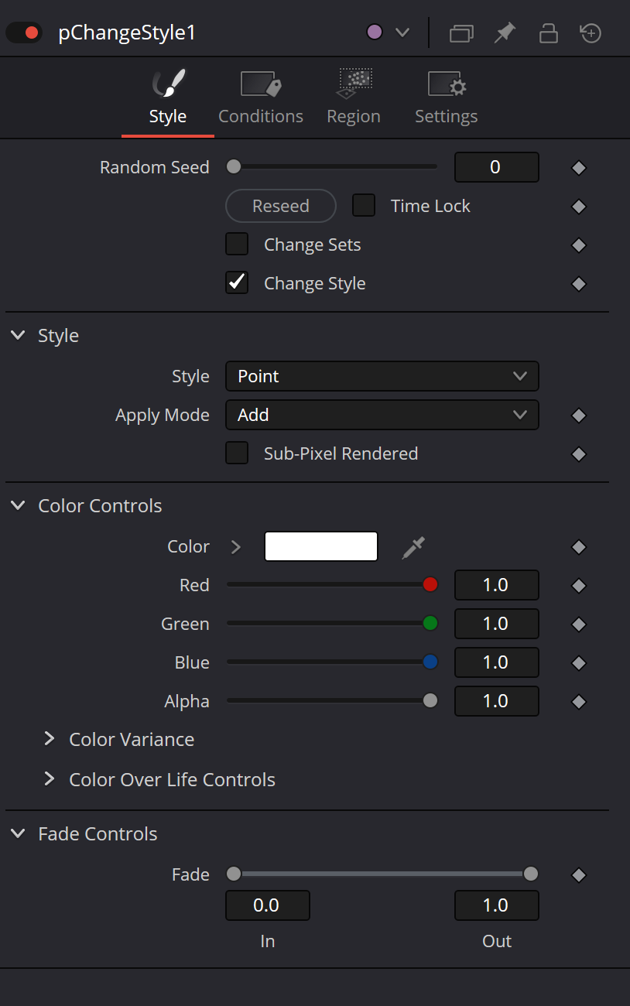The width and height of the screenshot is (630, 1006).
Task: Click the purple node color dot
Action: [375, 33]
